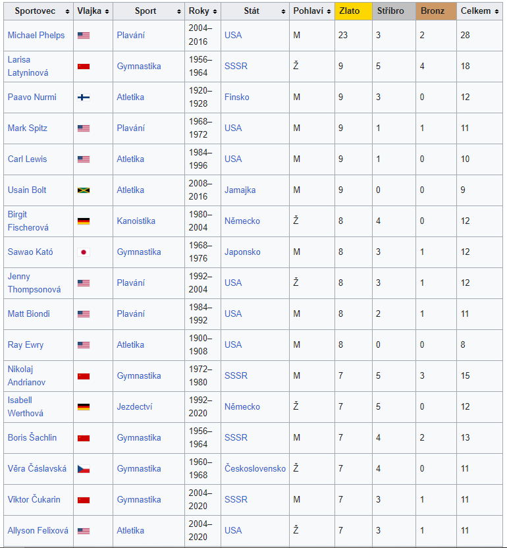The height and width of the screenshot is (548, 507).
Task: Open the Matt Biondi link
Action: [29, 314]
